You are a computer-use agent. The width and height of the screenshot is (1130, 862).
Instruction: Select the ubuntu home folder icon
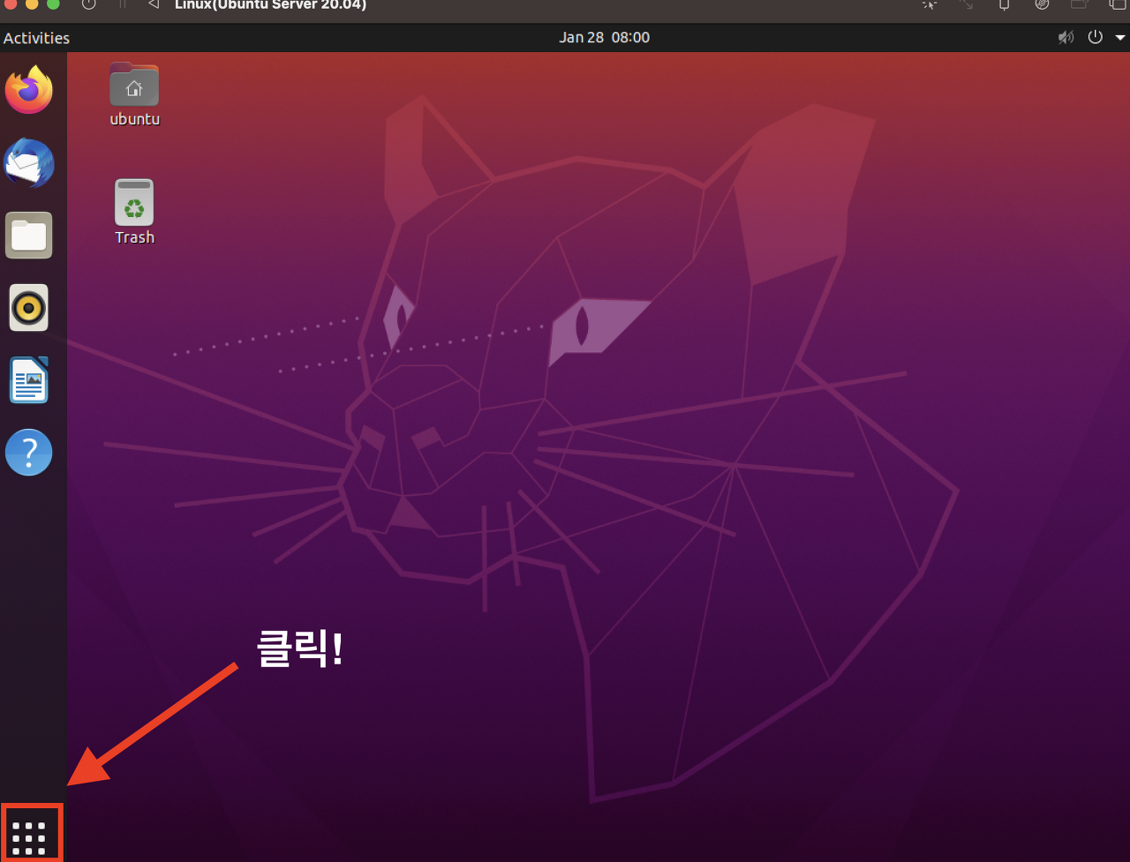pyautogui.click(x=134, y=95)
